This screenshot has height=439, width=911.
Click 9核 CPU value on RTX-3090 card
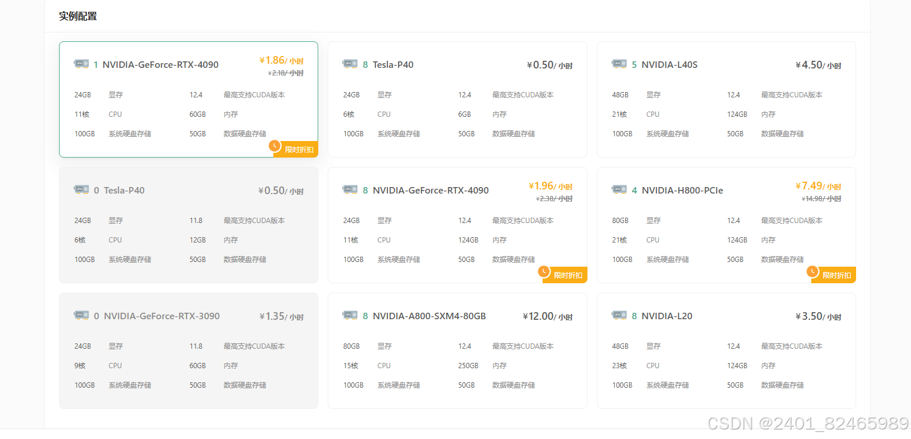(80, 366)
